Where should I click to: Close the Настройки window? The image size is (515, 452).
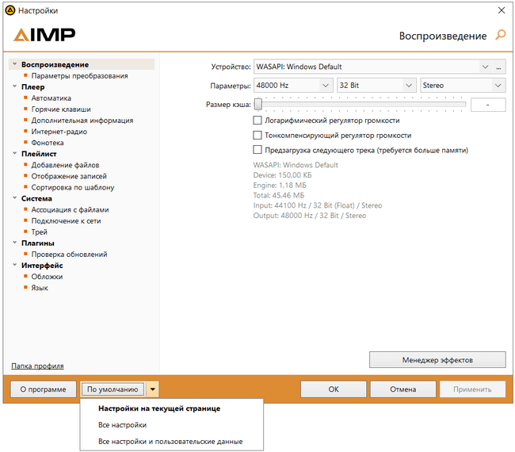click(x=502, y=10)
